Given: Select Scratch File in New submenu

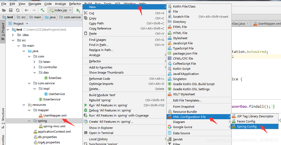Looking at the screenshot, I should pos(199,17).
